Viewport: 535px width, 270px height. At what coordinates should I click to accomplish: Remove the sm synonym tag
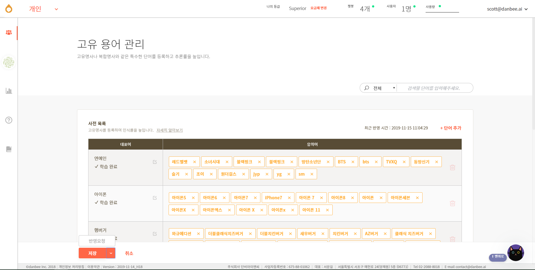(312, 174)
